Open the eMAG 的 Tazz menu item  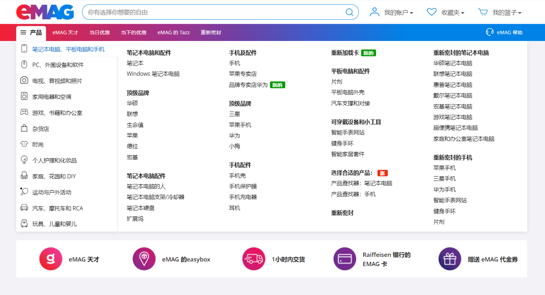click(173, 32)
